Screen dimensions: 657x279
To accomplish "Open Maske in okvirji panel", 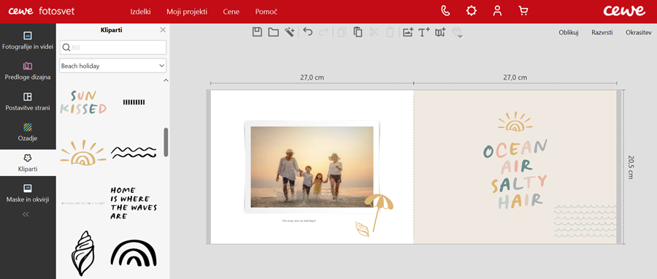I will 28,193.
